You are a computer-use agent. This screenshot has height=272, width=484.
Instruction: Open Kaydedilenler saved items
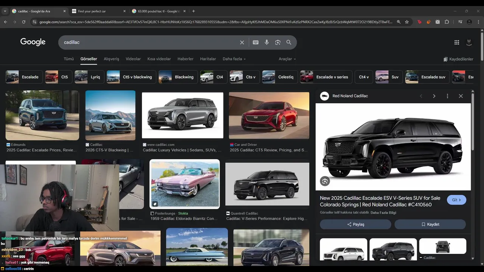pyautogui.click(x=458, y=59)
